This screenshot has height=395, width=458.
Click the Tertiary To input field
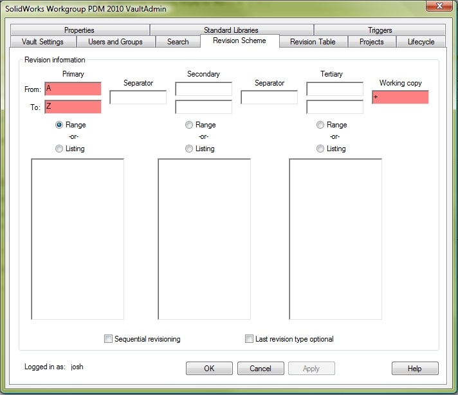334,107
